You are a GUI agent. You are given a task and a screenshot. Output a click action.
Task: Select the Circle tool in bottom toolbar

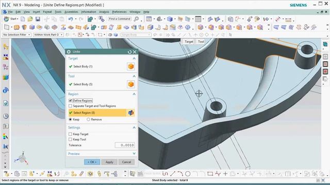coord(188,174)
